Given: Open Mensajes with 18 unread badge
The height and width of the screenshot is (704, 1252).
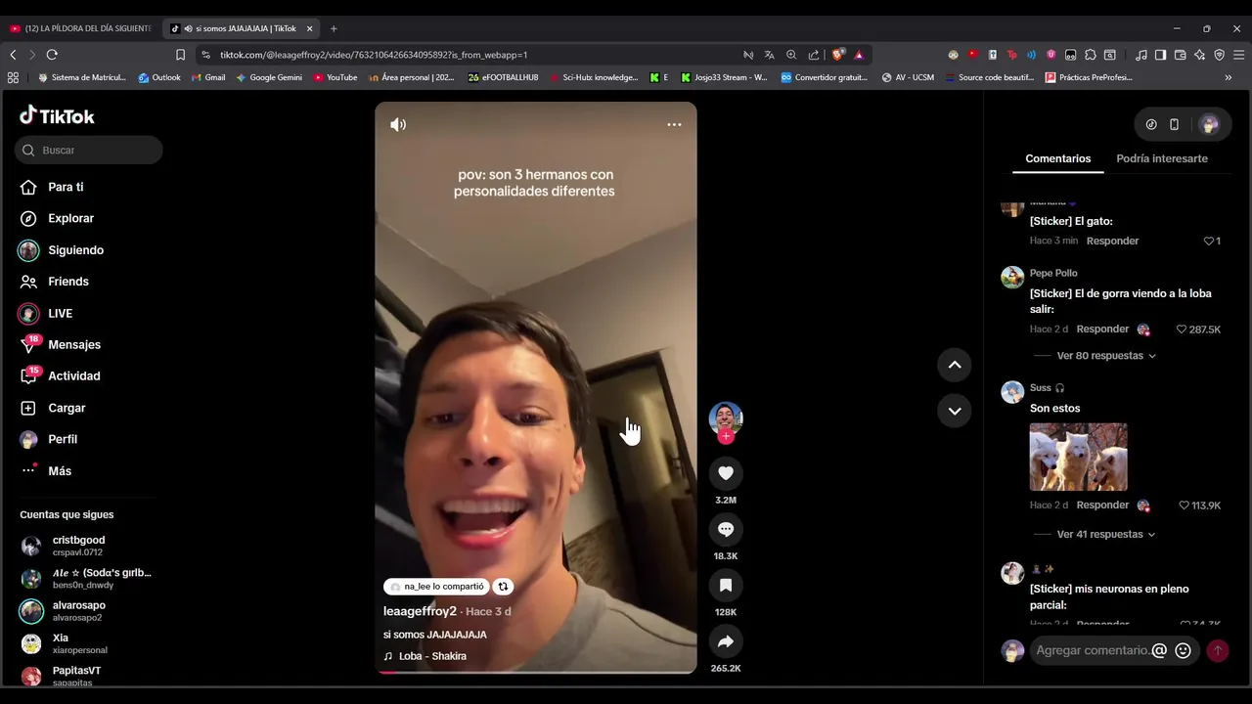Looking at the screenshot, I should [61, 344].
